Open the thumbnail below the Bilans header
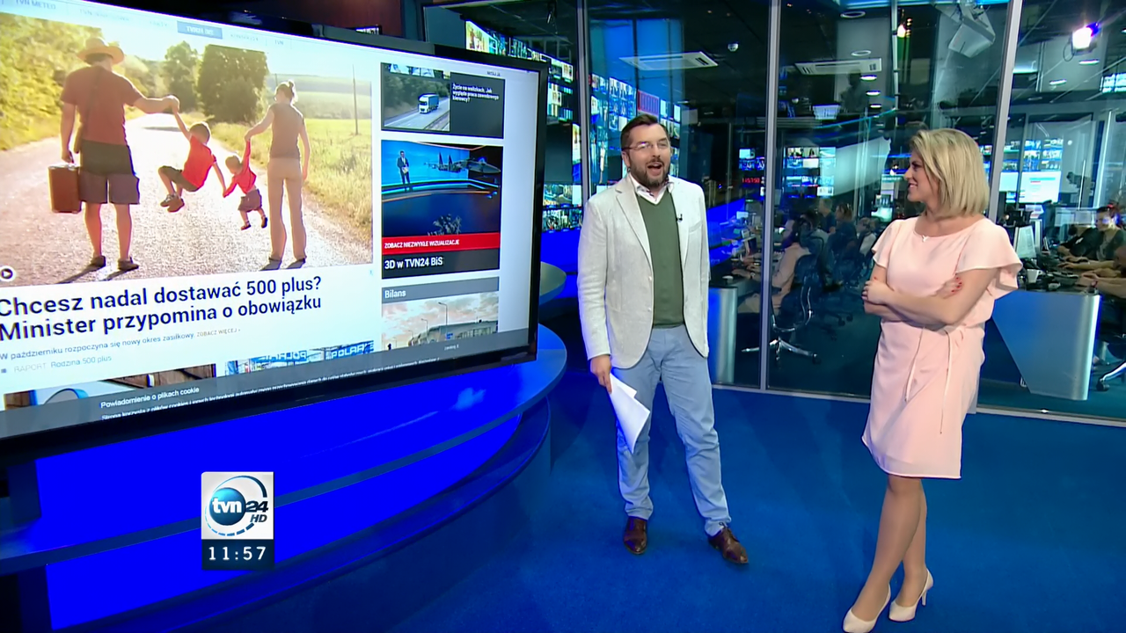The height and width of the screenshot is (633, 1126). click(x=440, y=321)
